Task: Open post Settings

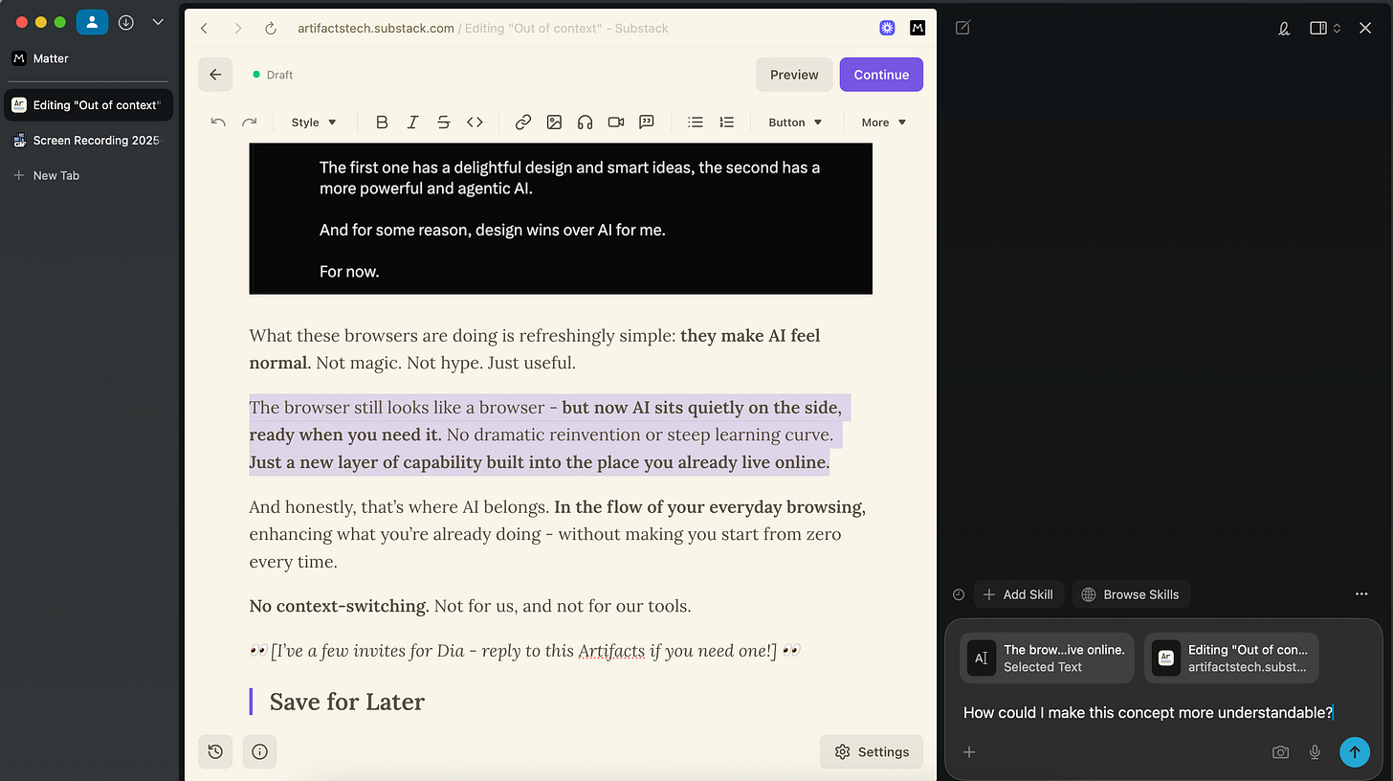Action: pyautogui.click(x=872, y=751)
